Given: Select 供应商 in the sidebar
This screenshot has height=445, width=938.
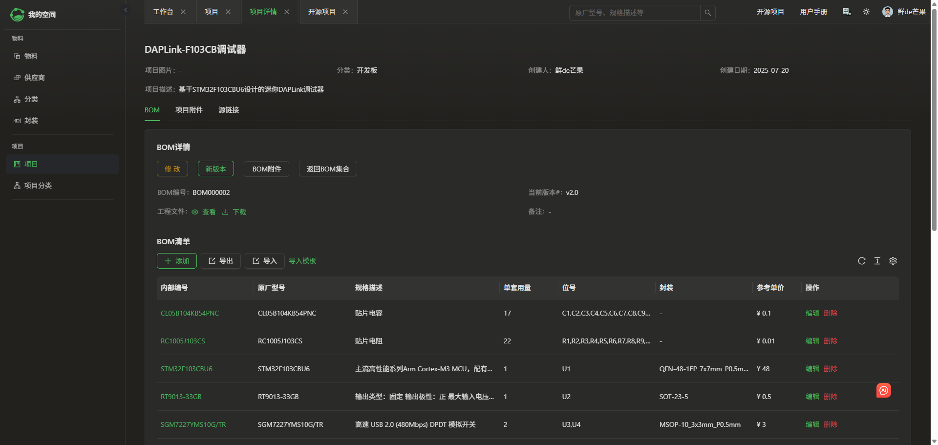Looking at the screenshot, I should 34,78.
